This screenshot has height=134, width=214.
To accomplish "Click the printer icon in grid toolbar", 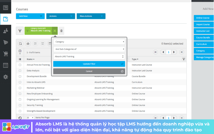I will (28, 44).
